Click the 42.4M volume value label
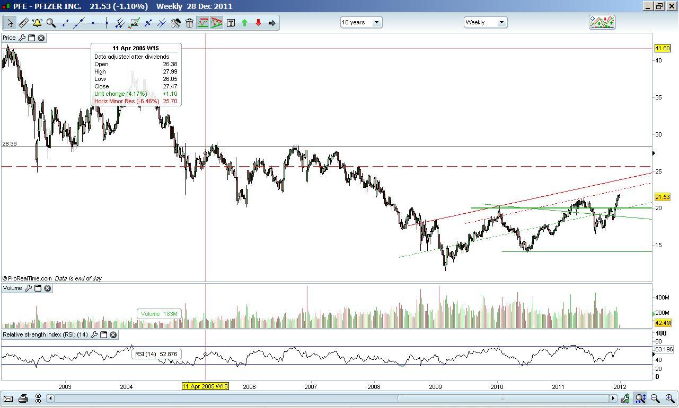 point(663,323)
